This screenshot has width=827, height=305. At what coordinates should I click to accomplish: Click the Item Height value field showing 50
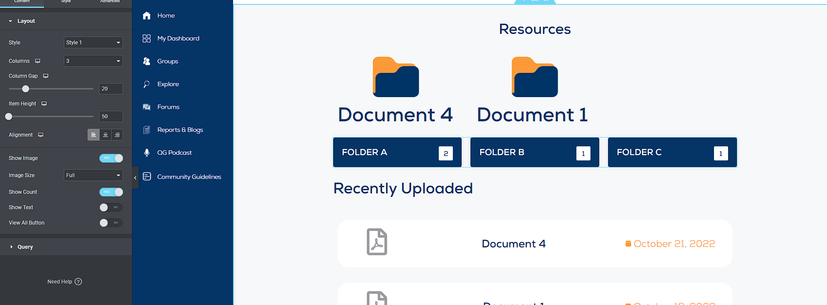click(x=111, y=116)
